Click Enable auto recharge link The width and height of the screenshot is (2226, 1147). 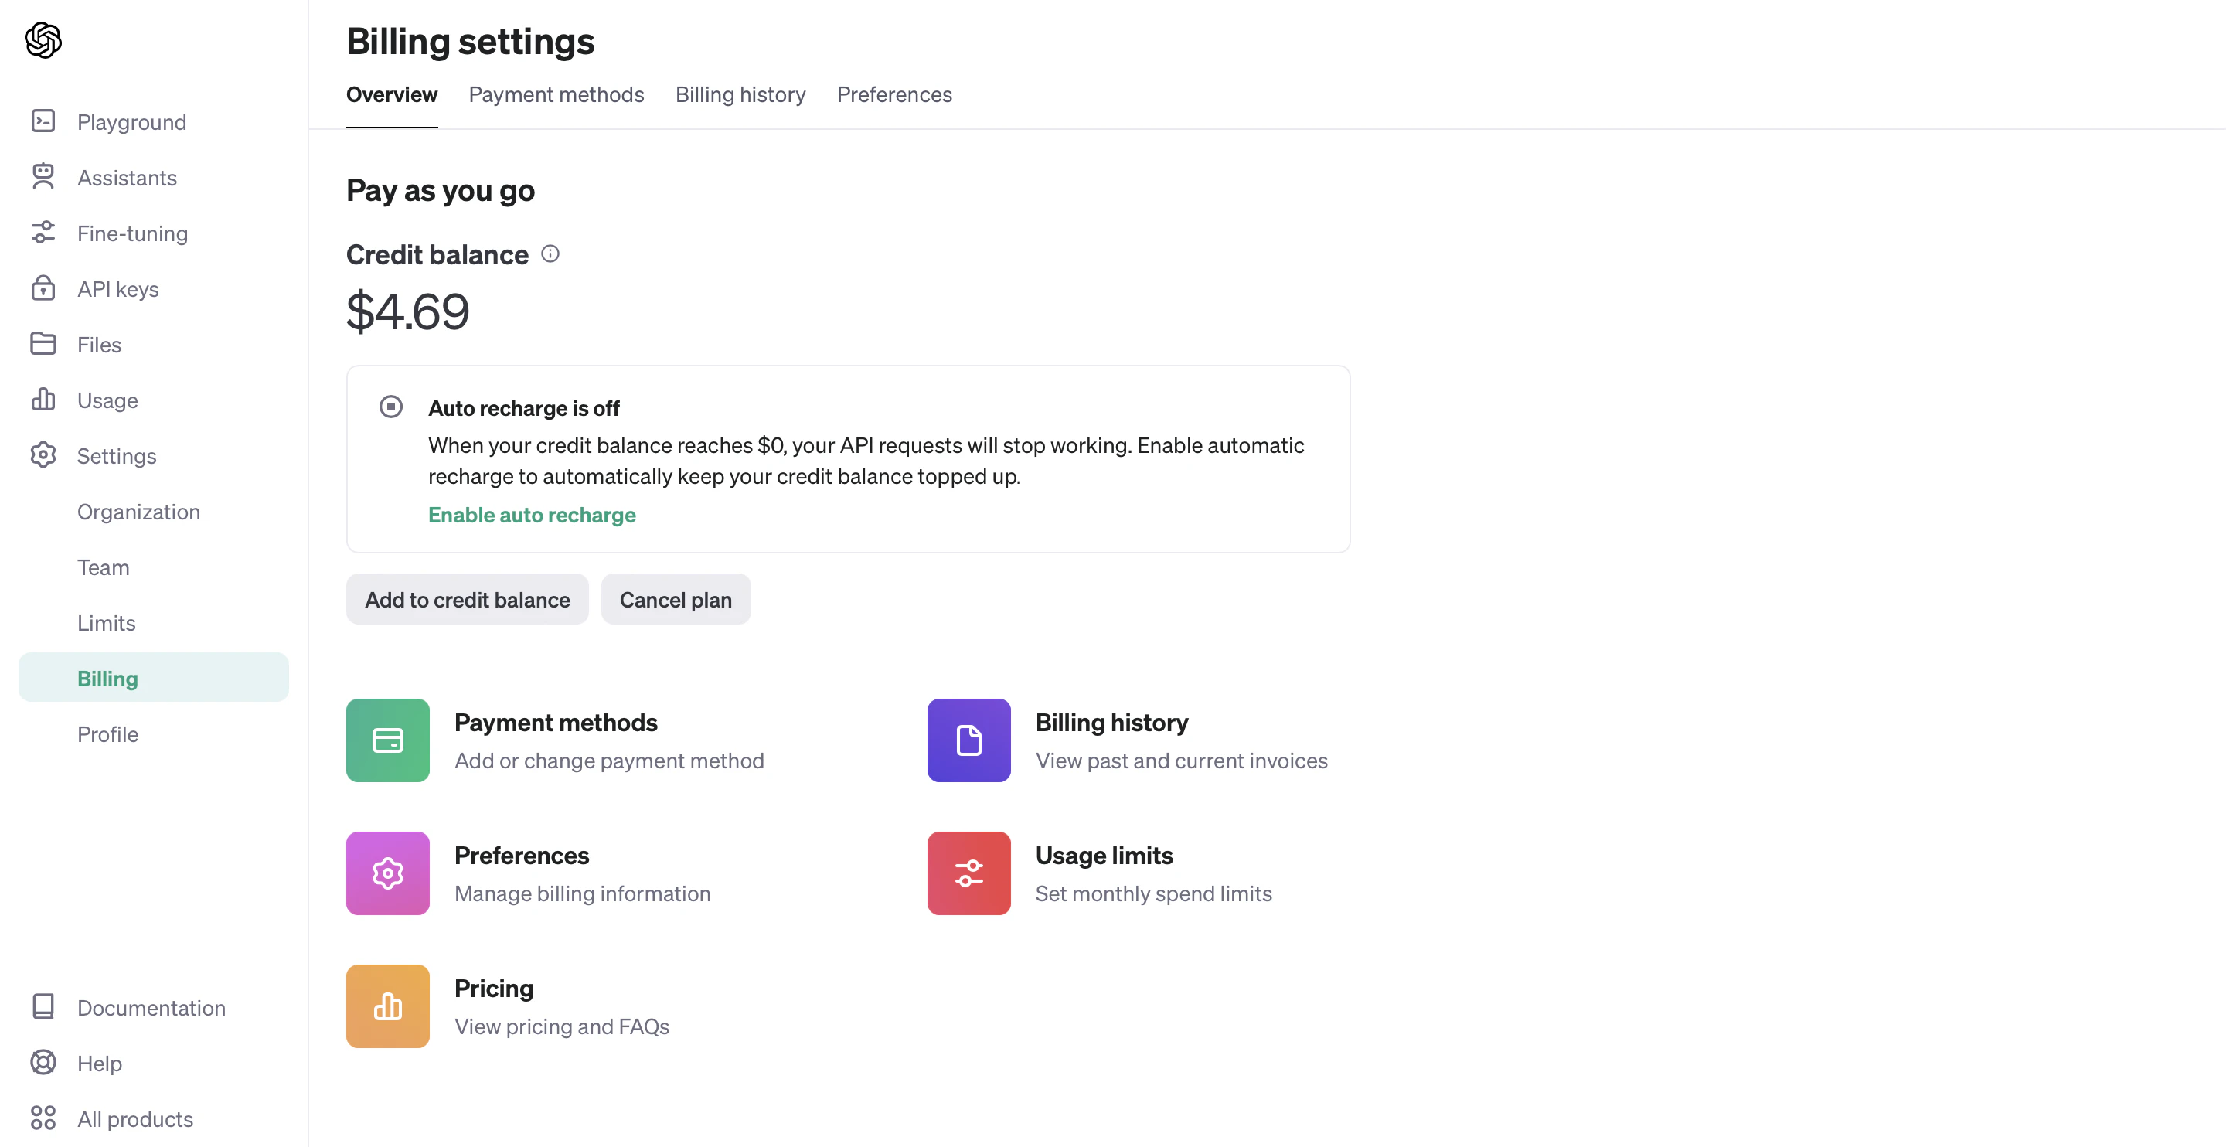point(533,516)
